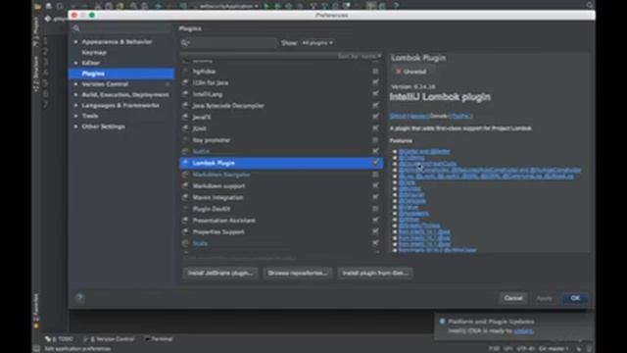
Task: Focus the plugin search input field
Action: pyautogui.click(x=228, y=43)
